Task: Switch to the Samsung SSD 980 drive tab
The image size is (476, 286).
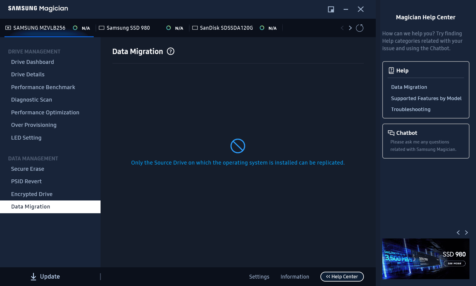Action: [128, 28]
